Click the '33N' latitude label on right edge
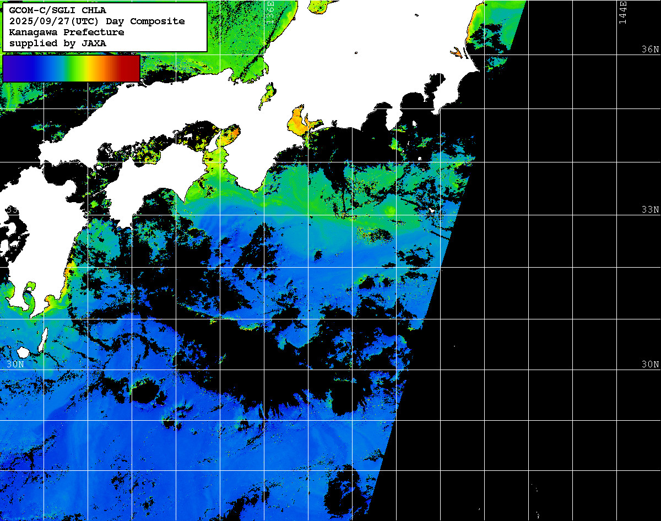The height and width of the screenshot is (521, 661). tap(650, 210)
